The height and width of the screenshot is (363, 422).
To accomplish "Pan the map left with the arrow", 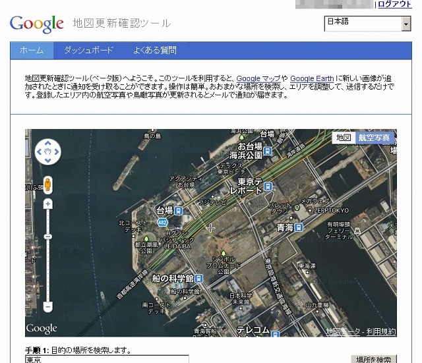I will [40, 152].
